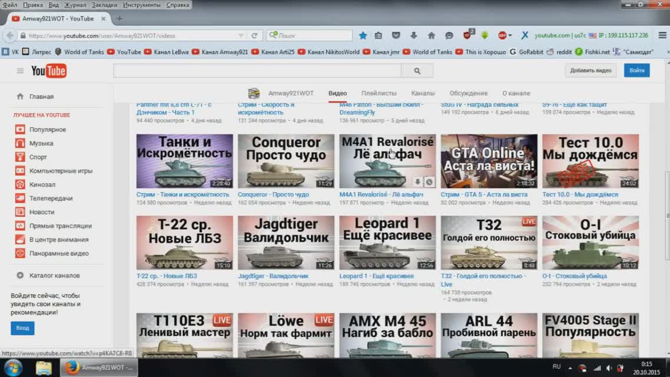The image size is (670, 377).
Task: Click the Watch Later clock on M4A1 Revalorisé thumbnail
Action: [429, 182]
